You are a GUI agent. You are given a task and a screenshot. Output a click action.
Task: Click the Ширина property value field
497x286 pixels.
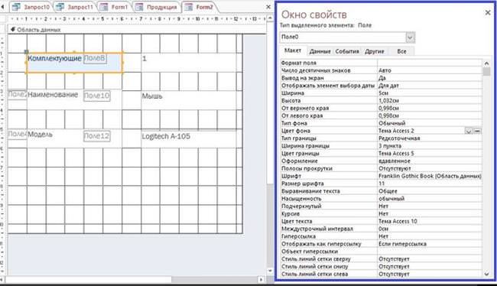point(430,93)
